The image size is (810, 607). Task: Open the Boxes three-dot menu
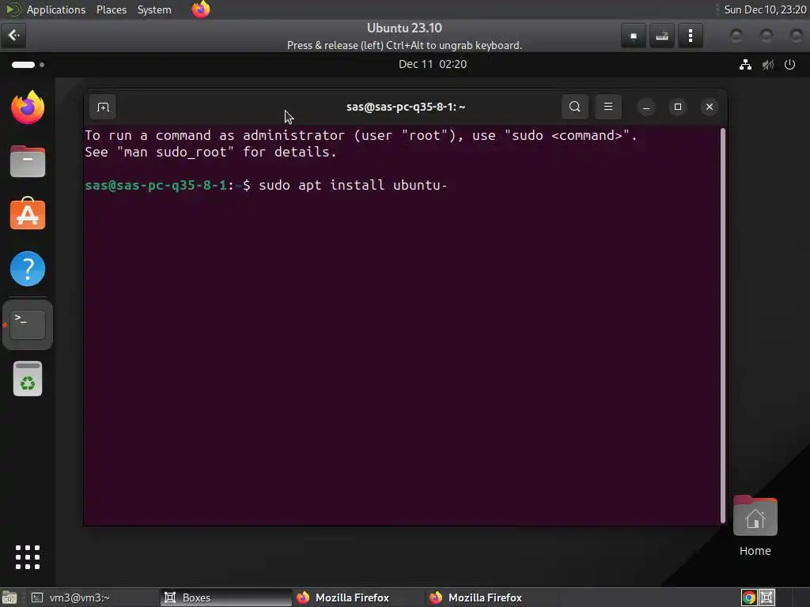[x=690, y=36]
